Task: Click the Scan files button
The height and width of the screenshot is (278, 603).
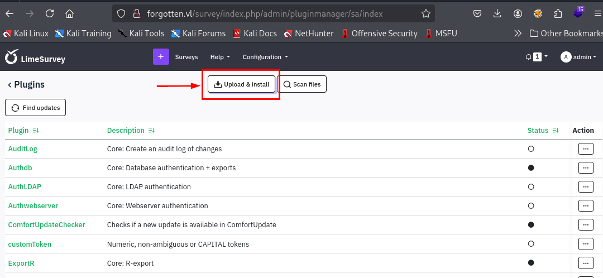Action: coord(302,84)
